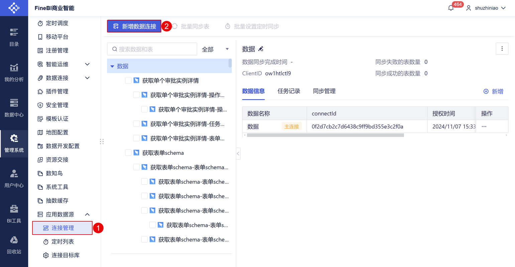This screenshot has height=267, width=515.
Task: Switch to the 数据信息 tab
Action: (x=253, y=91)
